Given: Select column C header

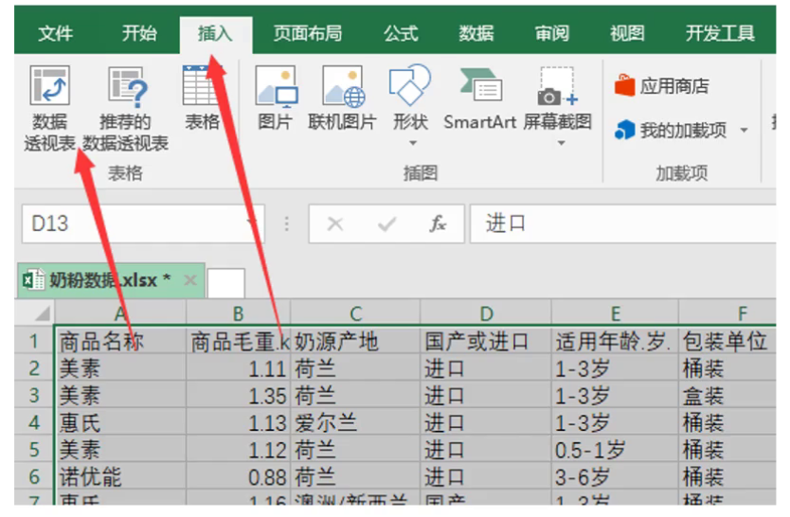Looking at the screenshot, I should (x=356, y=312).
